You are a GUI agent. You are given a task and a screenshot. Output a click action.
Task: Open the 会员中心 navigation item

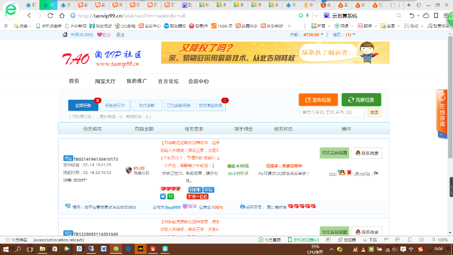click(199, 81)
